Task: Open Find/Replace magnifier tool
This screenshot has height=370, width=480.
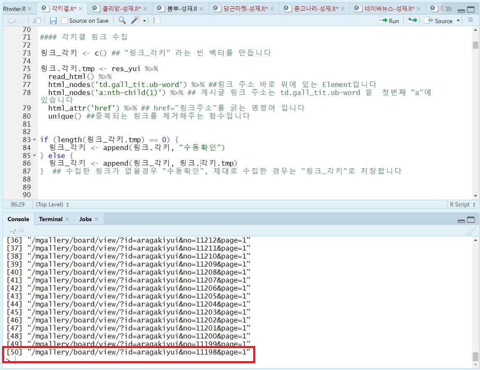Action: pyautogui.click(x=122, y=20)
